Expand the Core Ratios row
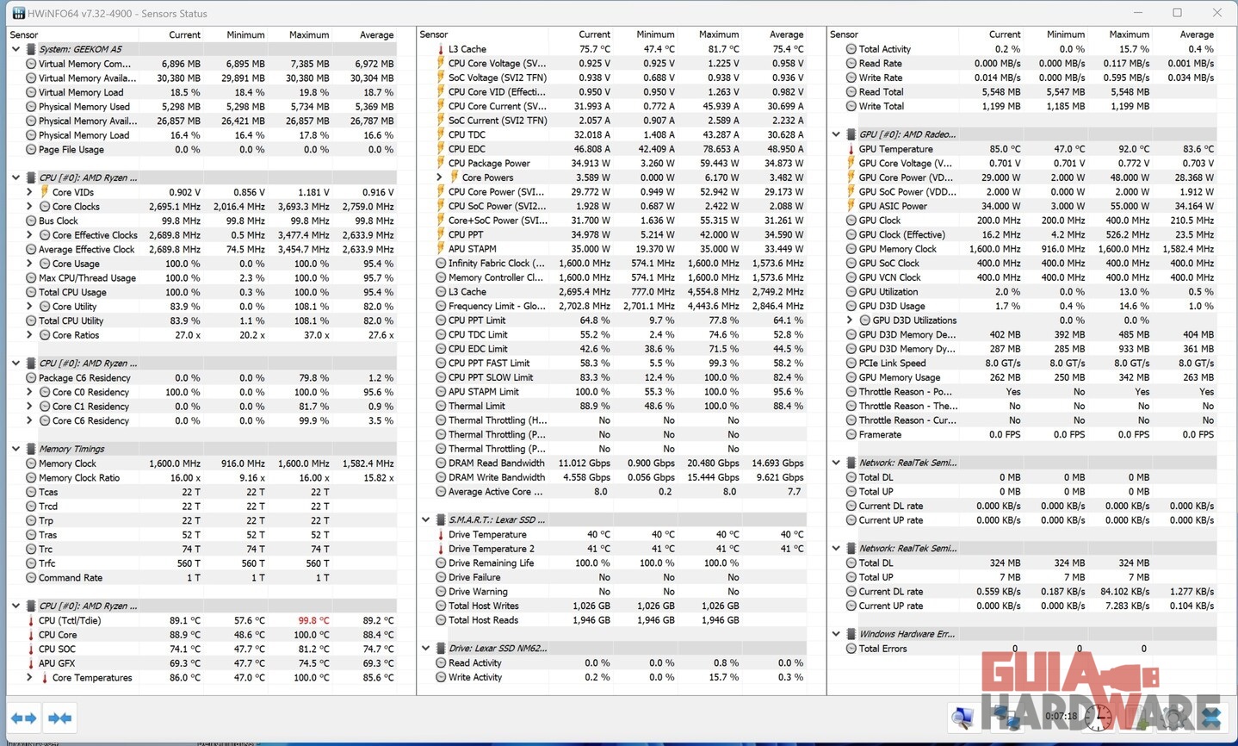The height and width of the screenshot is (746, 1238). tap(29, 335)
